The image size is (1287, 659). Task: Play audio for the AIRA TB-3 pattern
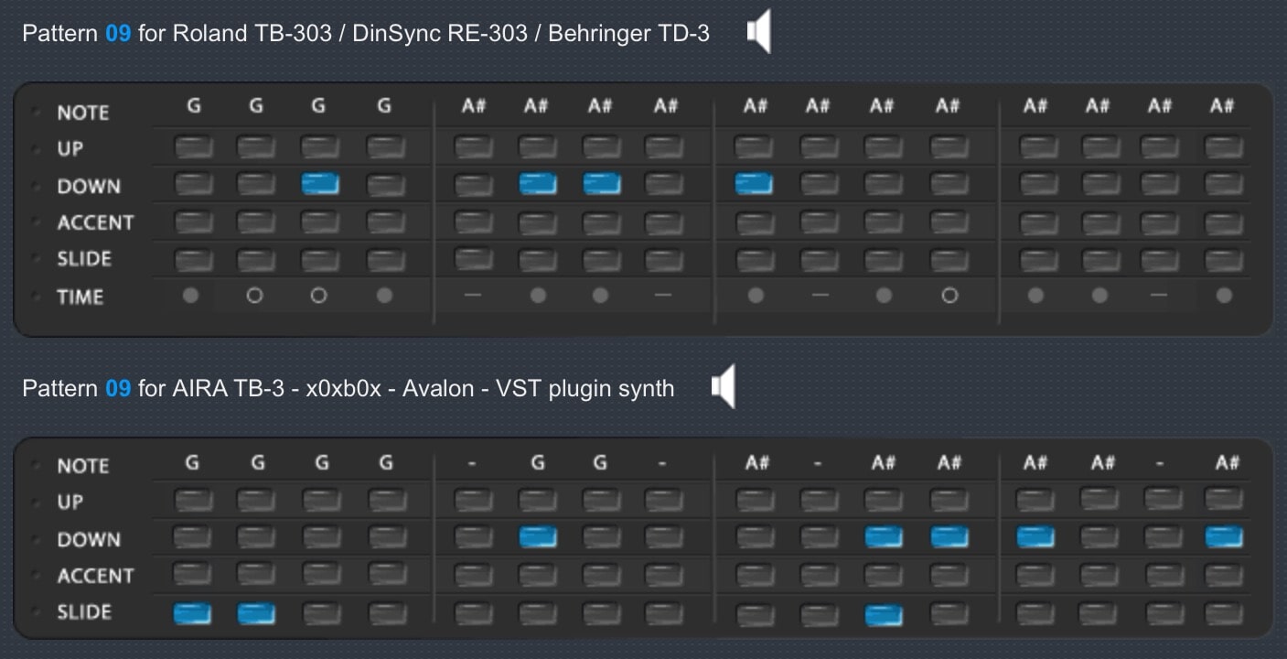coord(723,386)
